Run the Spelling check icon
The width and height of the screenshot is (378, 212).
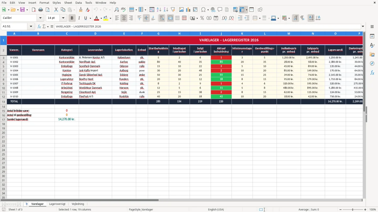tap(123, 10)
